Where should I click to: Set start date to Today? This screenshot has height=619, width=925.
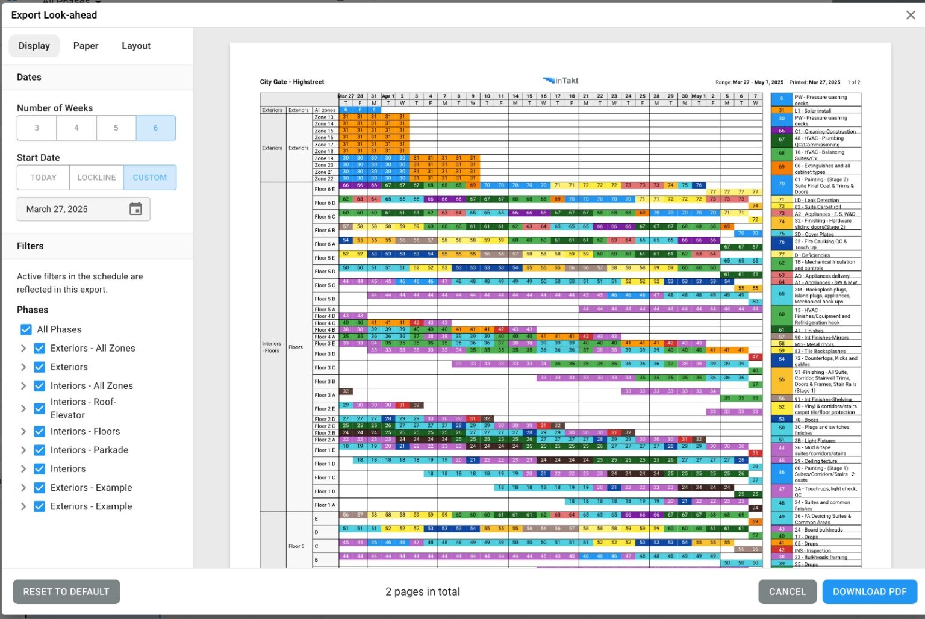(43, 177)
